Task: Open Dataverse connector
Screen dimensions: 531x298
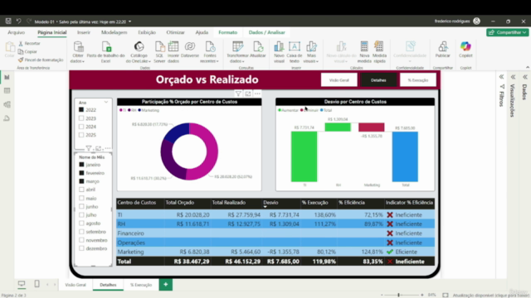Action: 190,50
